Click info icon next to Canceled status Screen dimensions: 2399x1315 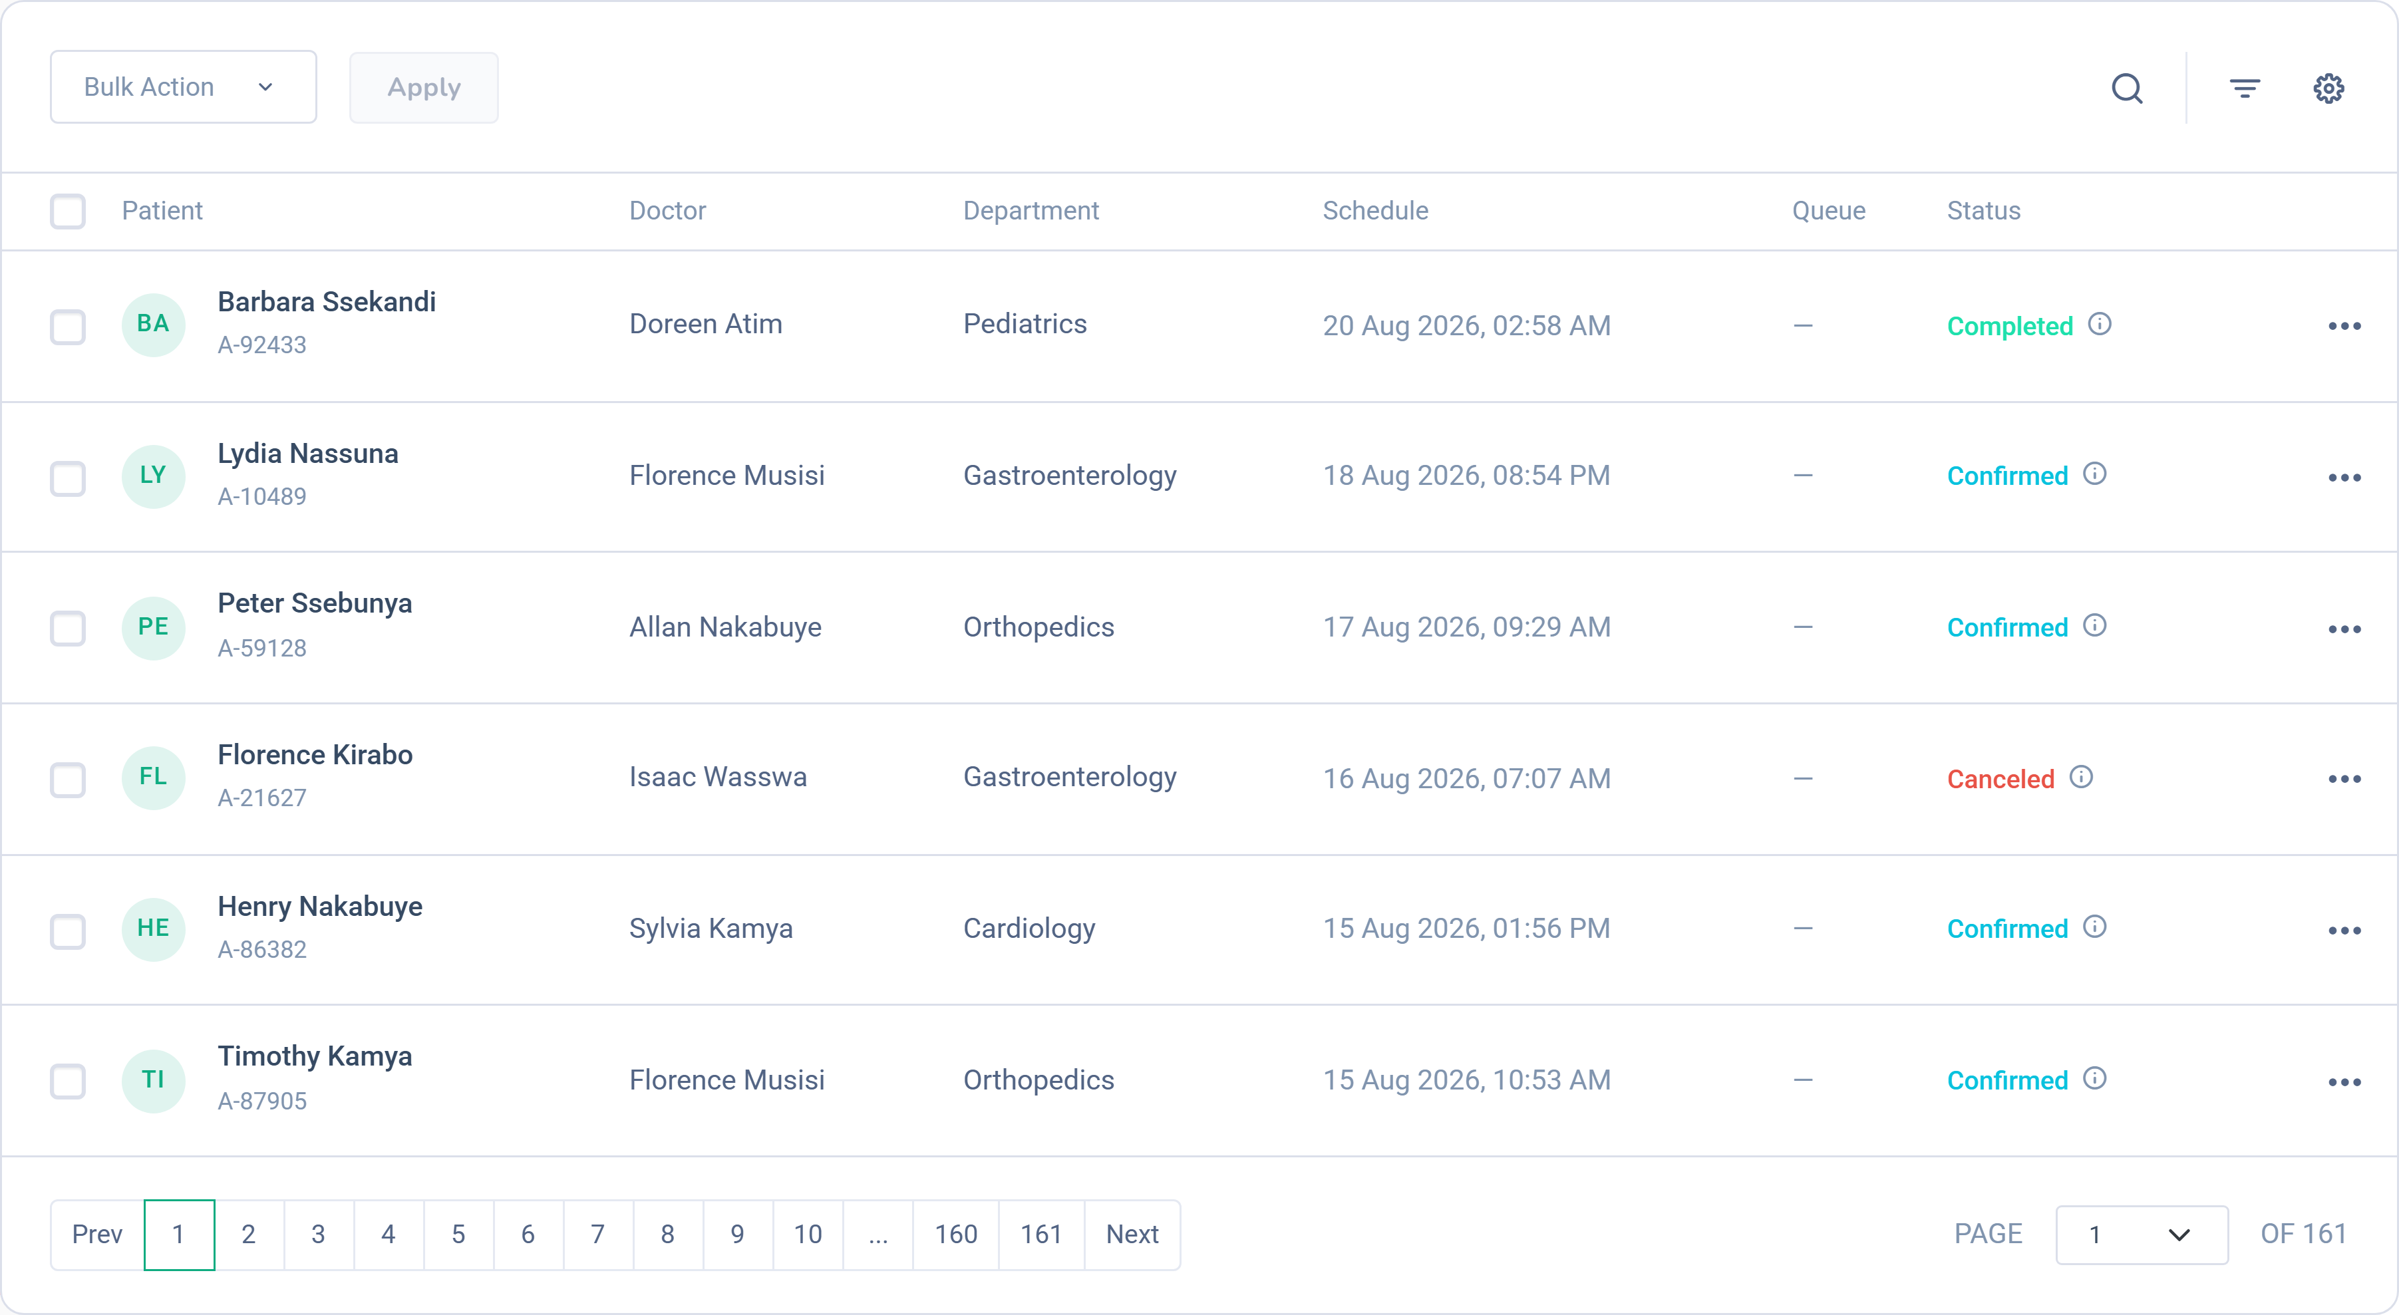click(x=2082, y=777)
